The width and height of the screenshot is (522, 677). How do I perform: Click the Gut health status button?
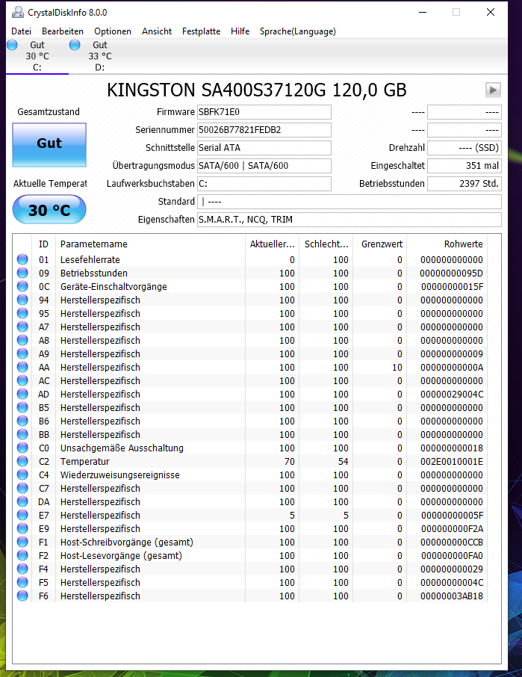coord(49,145)
